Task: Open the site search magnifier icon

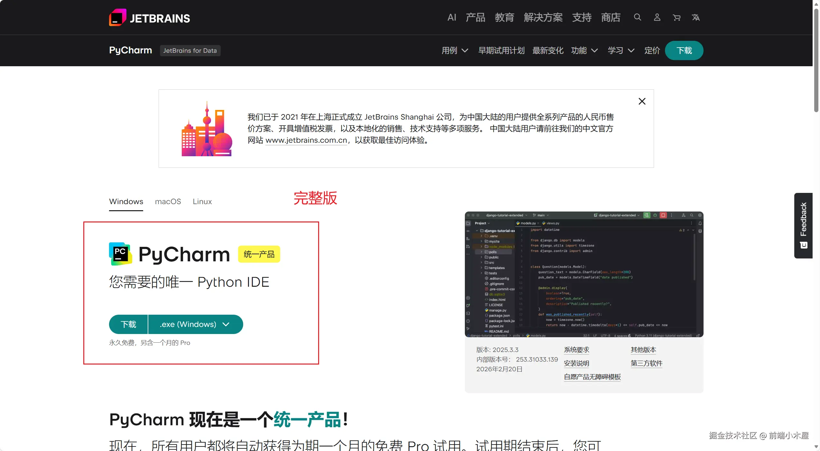Action: click(637, 17)
